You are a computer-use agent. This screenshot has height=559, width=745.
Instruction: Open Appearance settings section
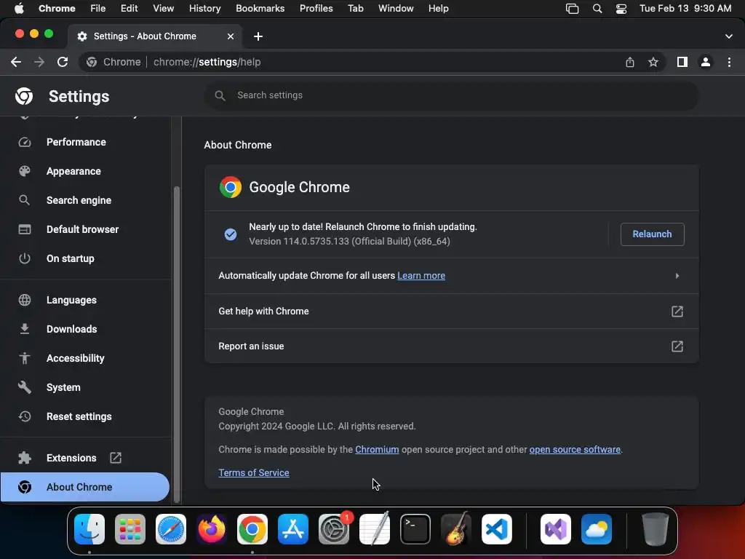73,171
